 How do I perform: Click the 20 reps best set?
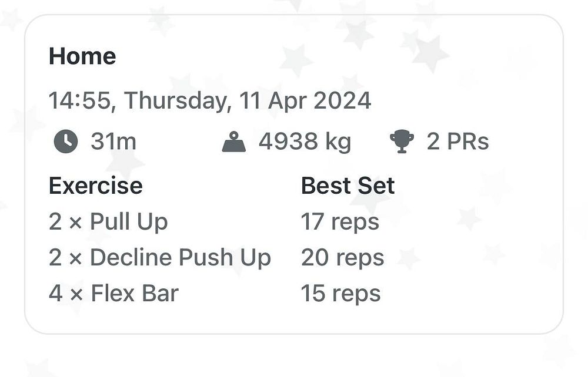click(x=343, y=258)
